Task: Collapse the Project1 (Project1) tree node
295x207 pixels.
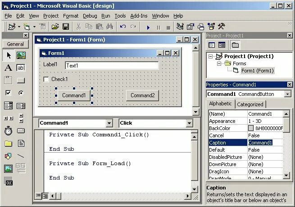Action: coord(210,56)
